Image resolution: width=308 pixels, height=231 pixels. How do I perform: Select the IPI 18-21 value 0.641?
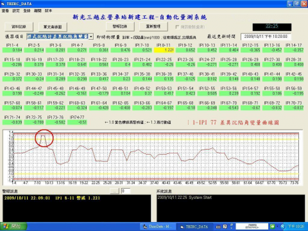tap(77, 64)
